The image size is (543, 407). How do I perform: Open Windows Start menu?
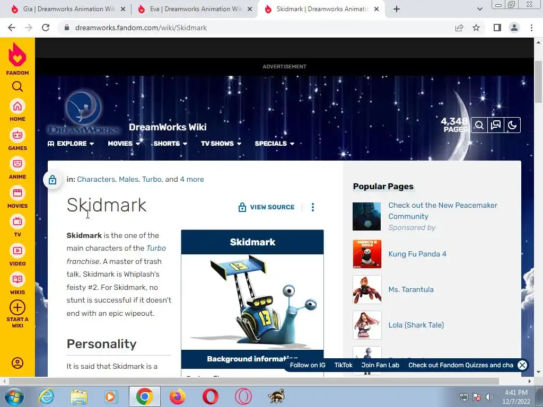coord(14,396)
